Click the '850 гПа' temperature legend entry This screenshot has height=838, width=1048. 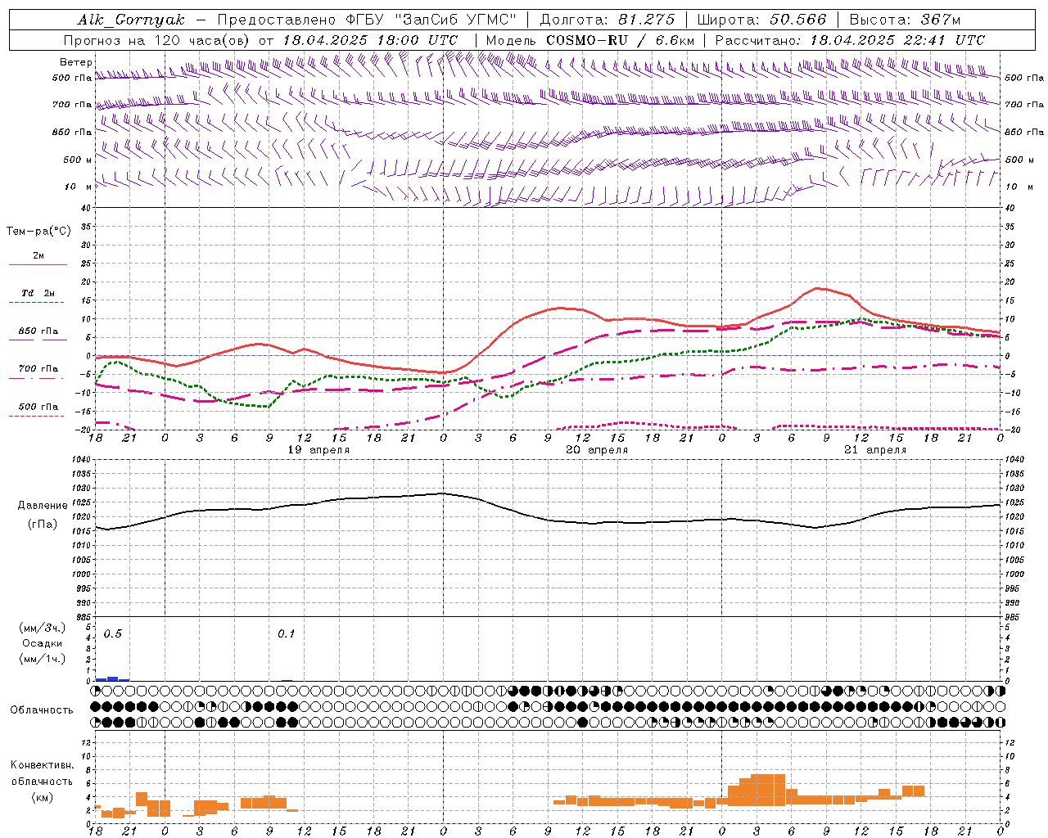click(38, 331)
